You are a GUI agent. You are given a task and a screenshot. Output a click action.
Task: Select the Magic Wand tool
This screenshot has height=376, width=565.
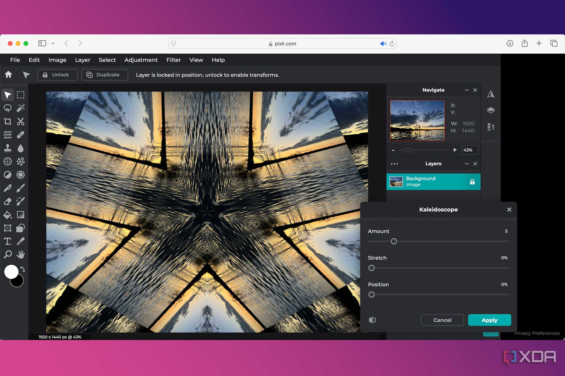tap(20, 108)
